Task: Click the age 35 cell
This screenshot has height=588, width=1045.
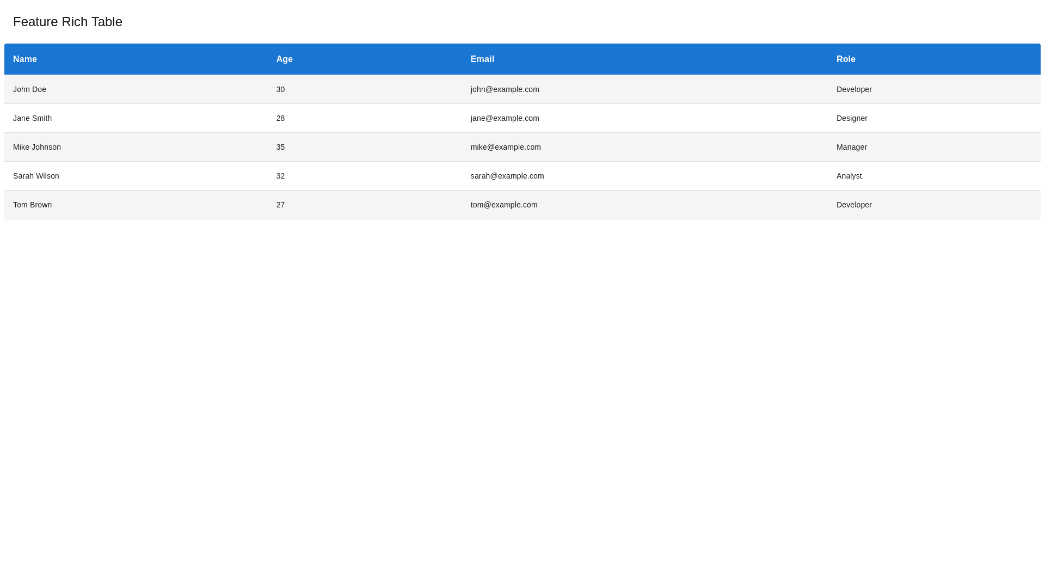Action: 280,147
